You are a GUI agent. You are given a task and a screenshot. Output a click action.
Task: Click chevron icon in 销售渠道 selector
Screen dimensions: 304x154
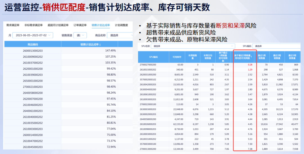83,35
